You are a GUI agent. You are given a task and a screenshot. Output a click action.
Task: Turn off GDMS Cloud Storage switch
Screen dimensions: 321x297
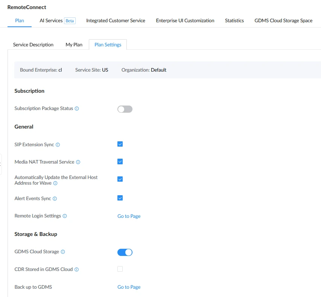pyautogui.click(x=125, y=252)
